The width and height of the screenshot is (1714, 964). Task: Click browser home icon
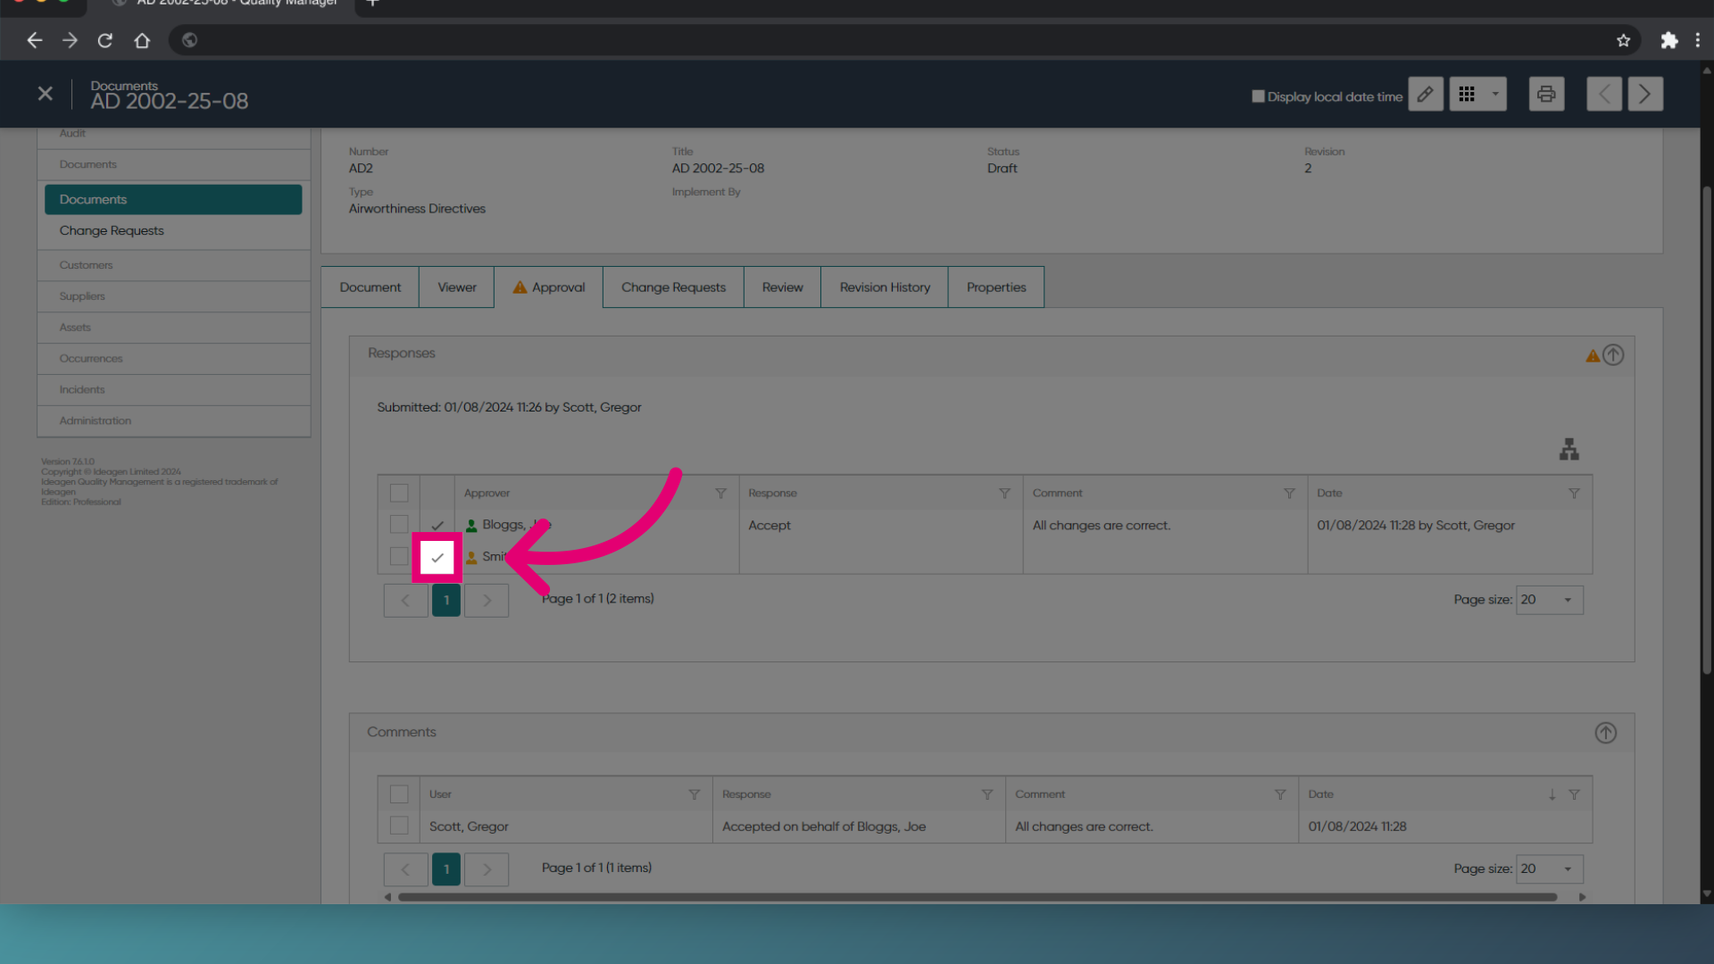(x=142, y=40)
